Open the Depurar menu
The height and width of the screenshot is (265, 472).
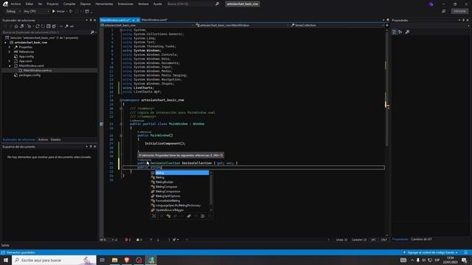tap(86, 4)
